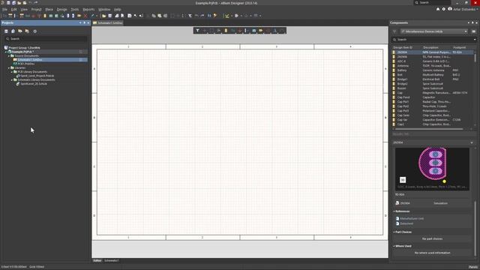
Task: Open the View menu
Action: (x=24, y=10)
